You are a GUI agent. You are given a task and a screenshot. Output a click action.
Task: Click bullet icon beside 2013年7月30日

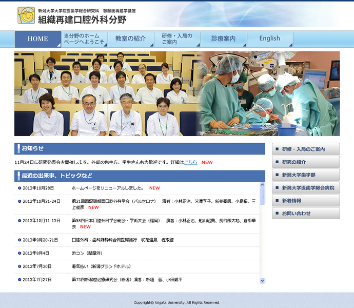point(19,266)
